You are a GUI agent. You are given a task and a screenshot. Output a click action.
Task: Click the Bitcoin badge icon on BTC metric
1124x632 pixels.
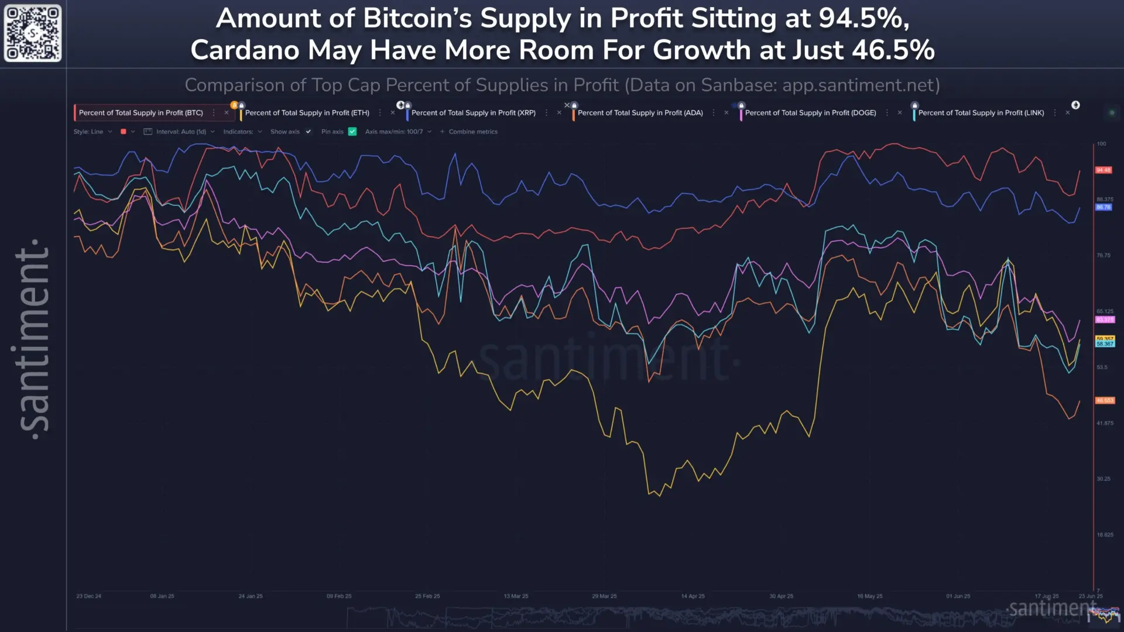pos(233,105)
